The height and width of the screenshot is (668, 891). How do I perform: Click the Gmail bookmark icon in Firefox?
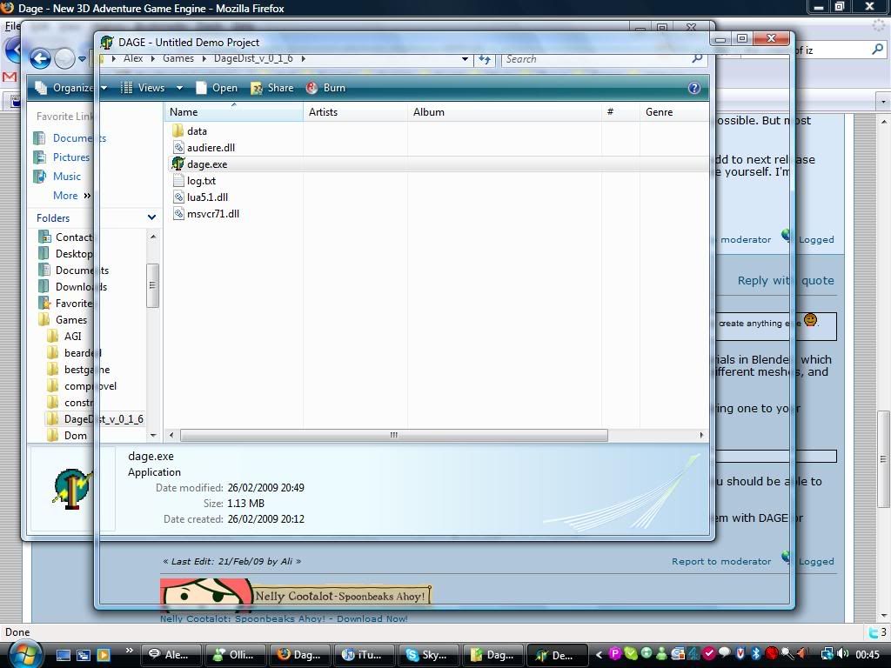pos(10,77)
